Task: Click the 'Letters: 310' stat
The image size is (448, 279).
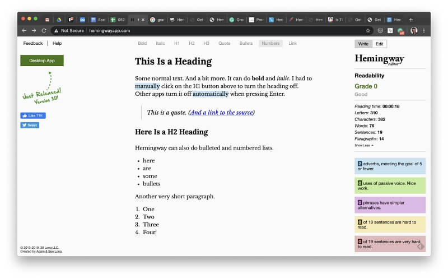Action: [x=366, y=113]
